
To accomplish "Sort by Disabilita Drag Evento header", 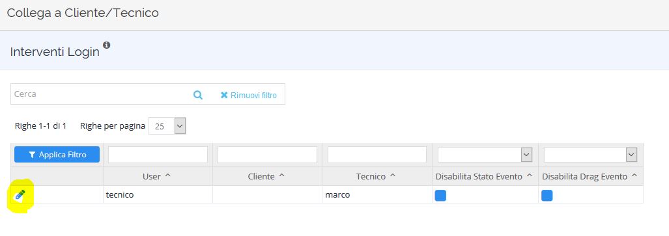I will 590,176.
